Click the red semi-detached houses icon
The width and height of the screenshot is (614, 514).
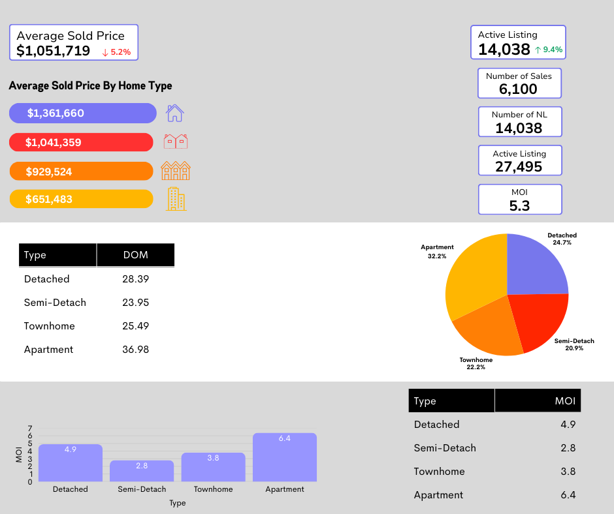point(175,142)
